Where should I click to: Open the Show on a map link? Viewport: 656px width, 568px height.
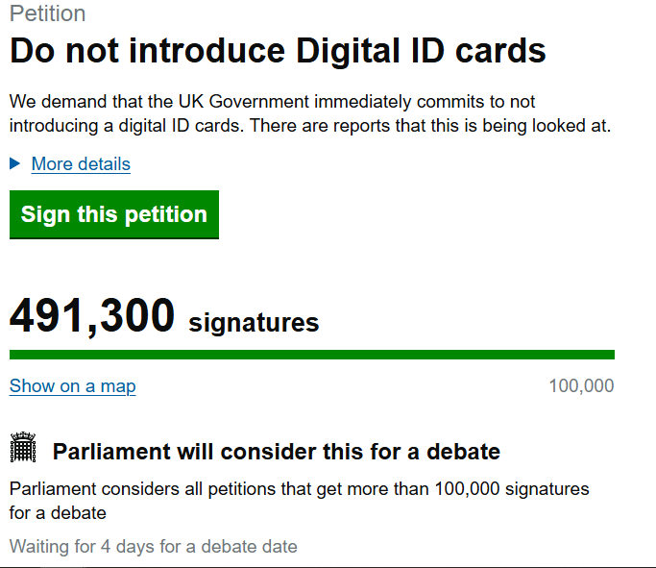(x=72, y=386)
